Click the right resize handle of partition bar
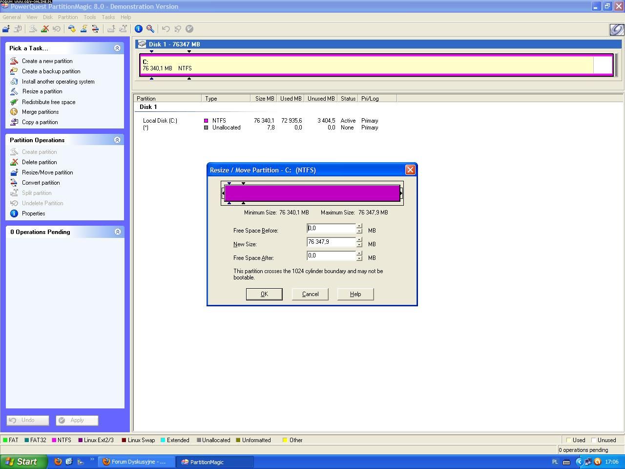 401,193
